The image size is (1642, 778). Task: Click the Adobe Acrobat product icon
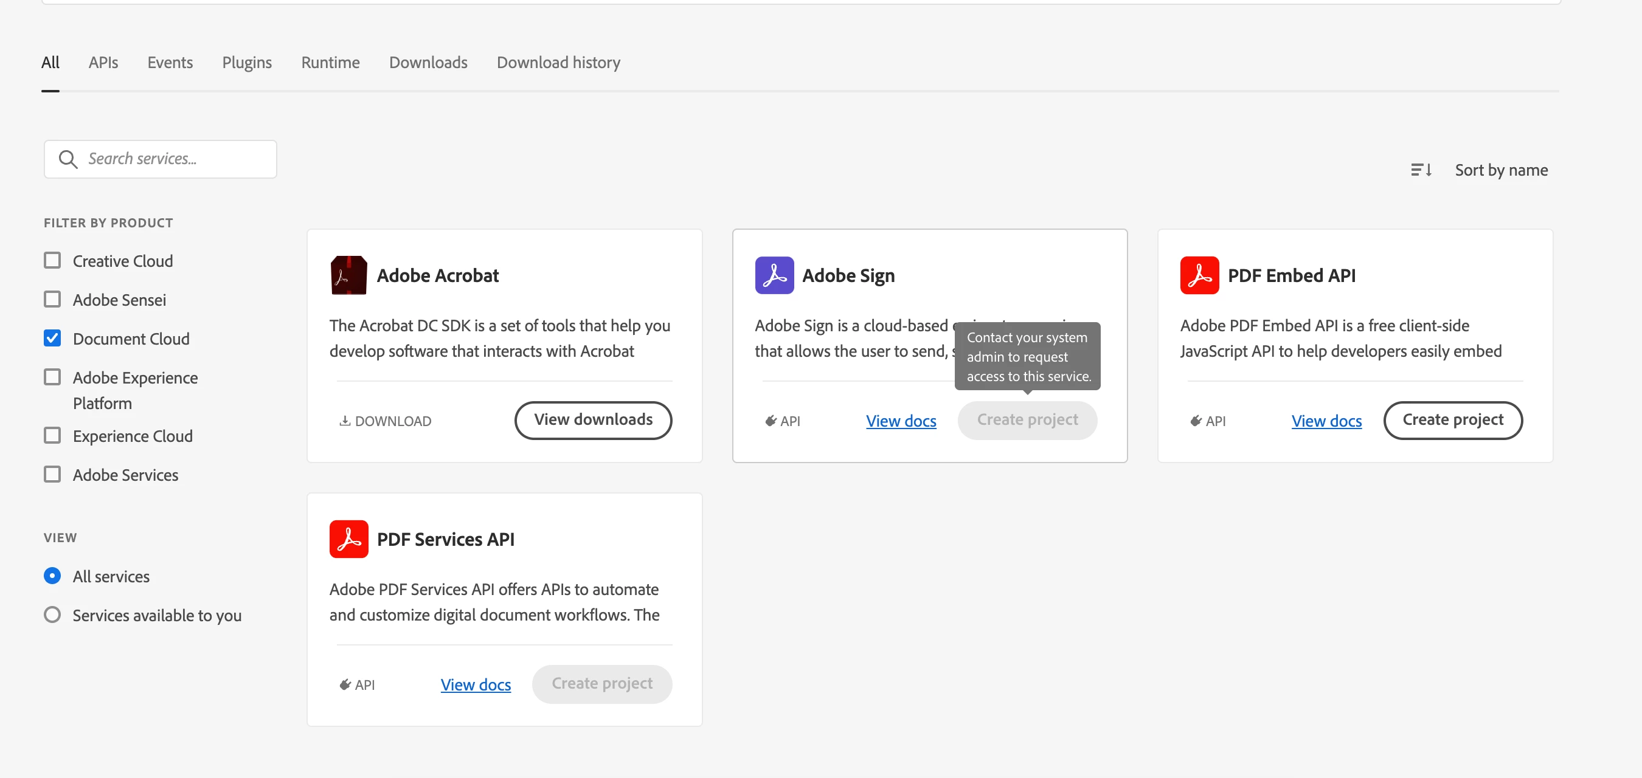click(348, 275)
